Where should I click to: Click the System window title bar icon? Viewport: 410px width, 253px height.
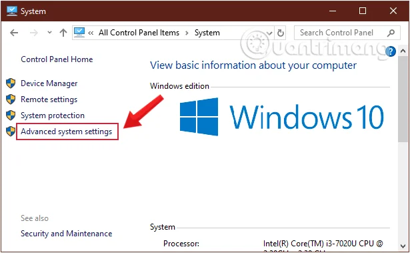[12, 11]
